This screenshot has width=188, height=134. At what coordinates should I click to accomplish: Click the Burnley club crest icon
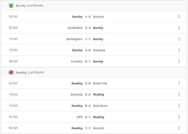[x=11, y=6]
